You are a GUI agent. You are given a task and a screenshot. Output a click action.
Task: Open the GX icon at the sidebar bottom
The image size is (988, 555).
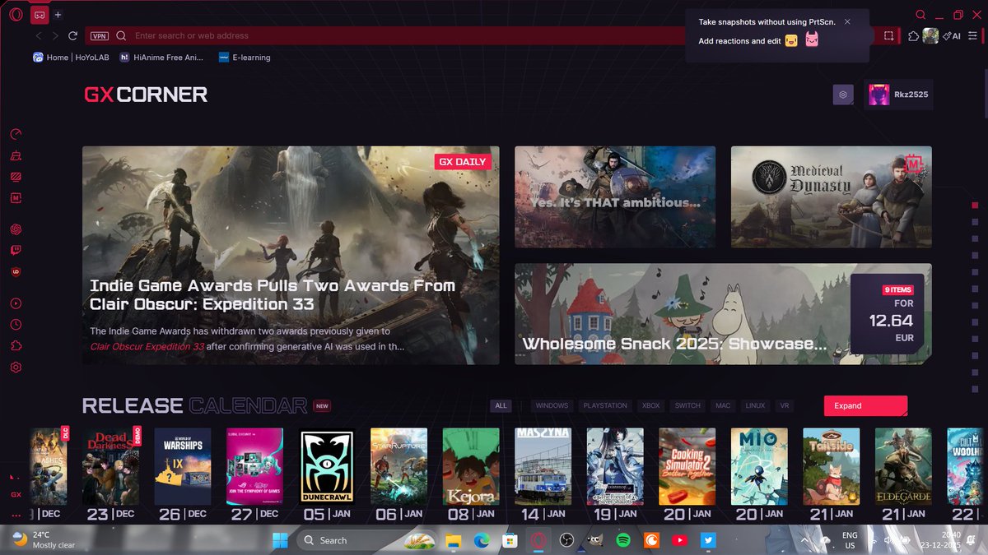point(16,495)
